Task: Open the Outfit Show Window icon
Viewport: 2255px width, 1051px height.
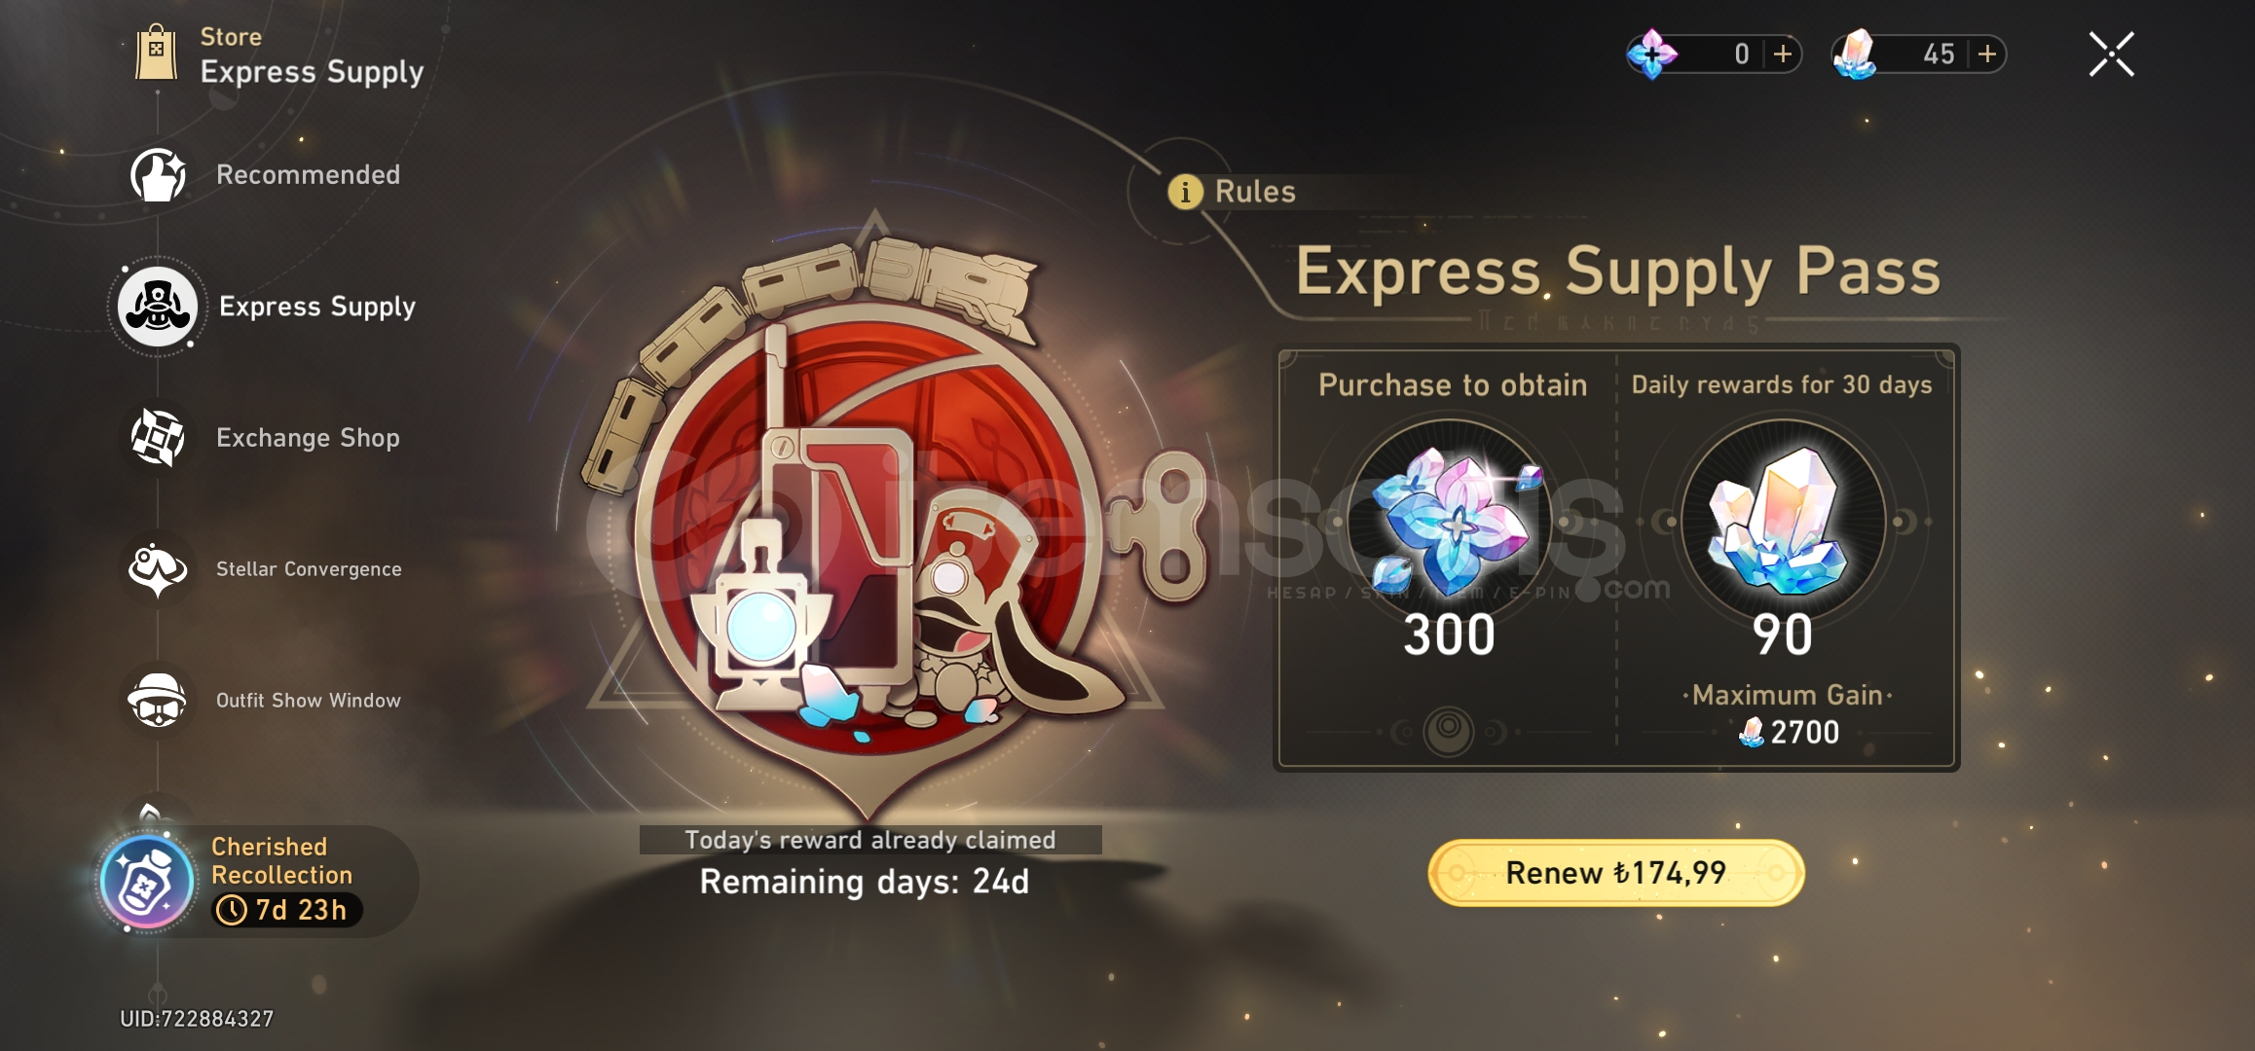Action: [158, 701]
